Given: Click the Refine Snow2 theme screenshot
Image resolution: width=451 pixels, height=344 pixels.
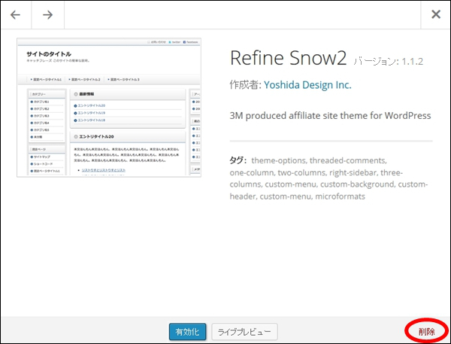Looking at the screenshot, I should [x=109, y=108].
